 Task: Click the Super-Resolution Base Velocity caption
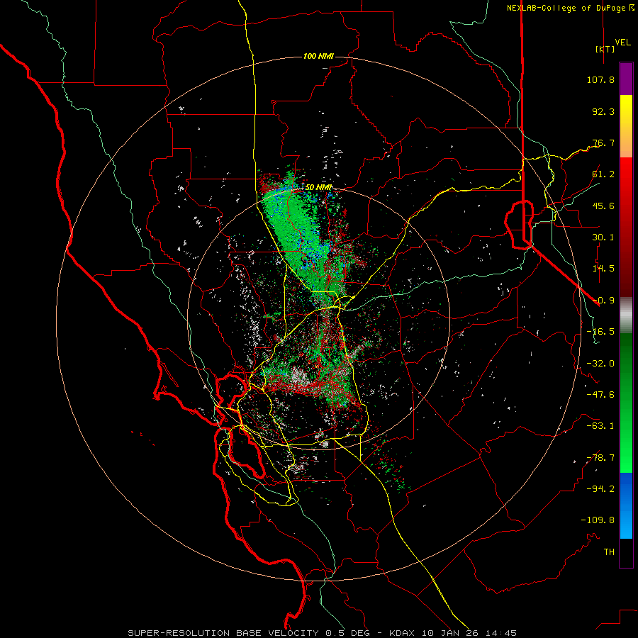pyautogui.click(x=323, y=633)
